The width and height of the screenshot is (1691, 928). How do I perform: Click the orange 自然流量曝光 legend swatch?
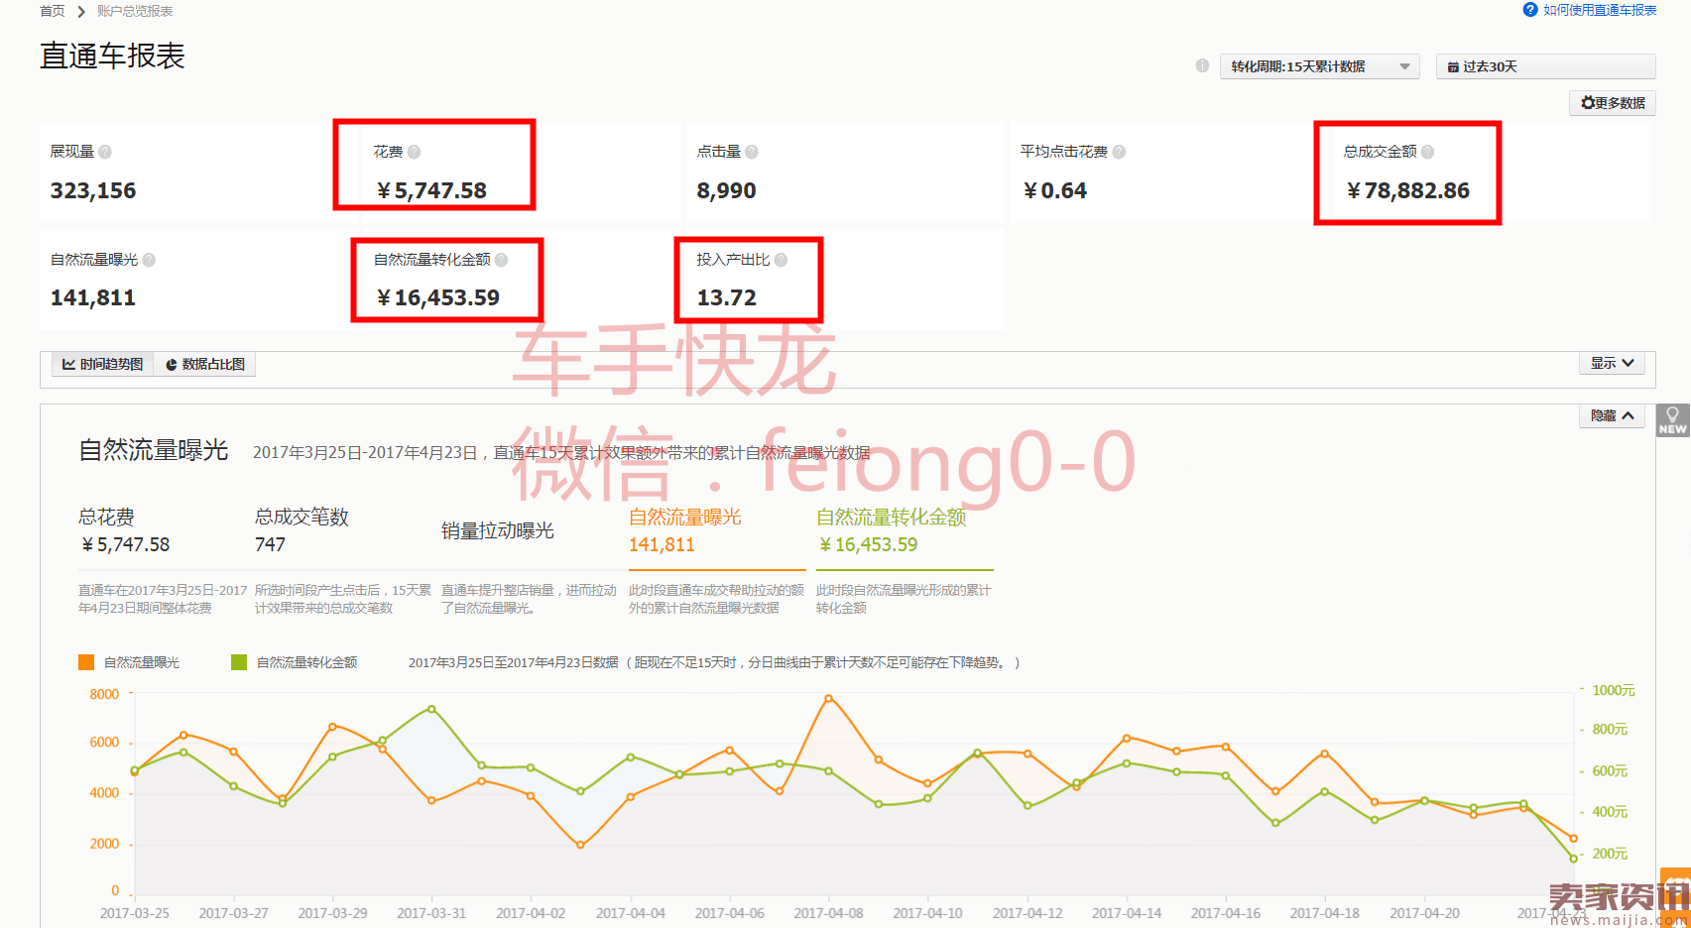(x=86, y=662)
